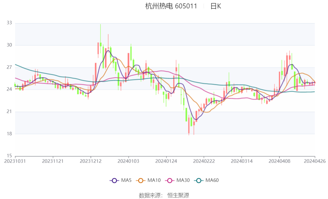Viewport: 328px width, 199px height.
Task: Click the 数据来源: 恒生聚源 source text
Action: 164,196
